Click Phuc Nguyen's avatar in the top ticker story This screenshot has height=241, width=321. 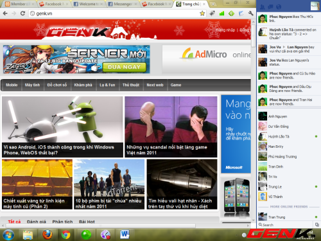coord(263,19)
